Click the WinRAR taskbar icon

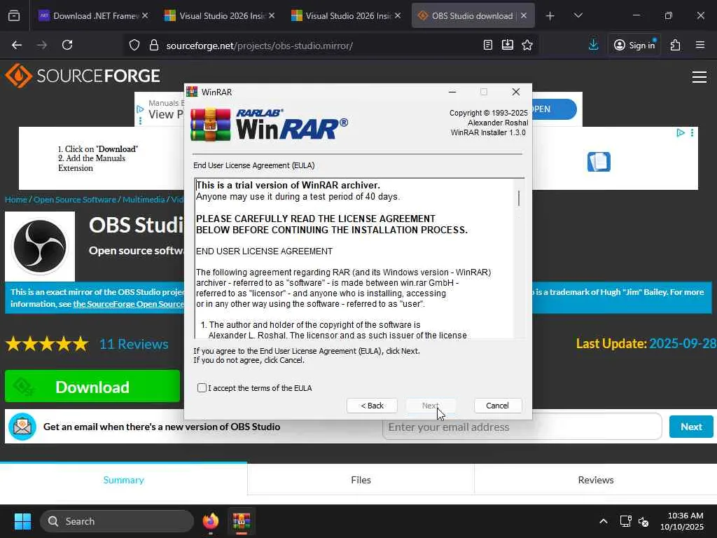[242, 521]
